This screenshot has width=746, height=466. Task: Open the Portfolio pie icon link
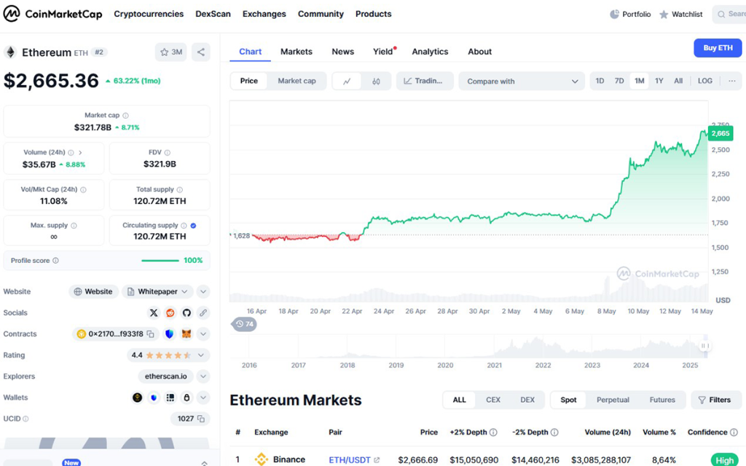coord(630,15)
